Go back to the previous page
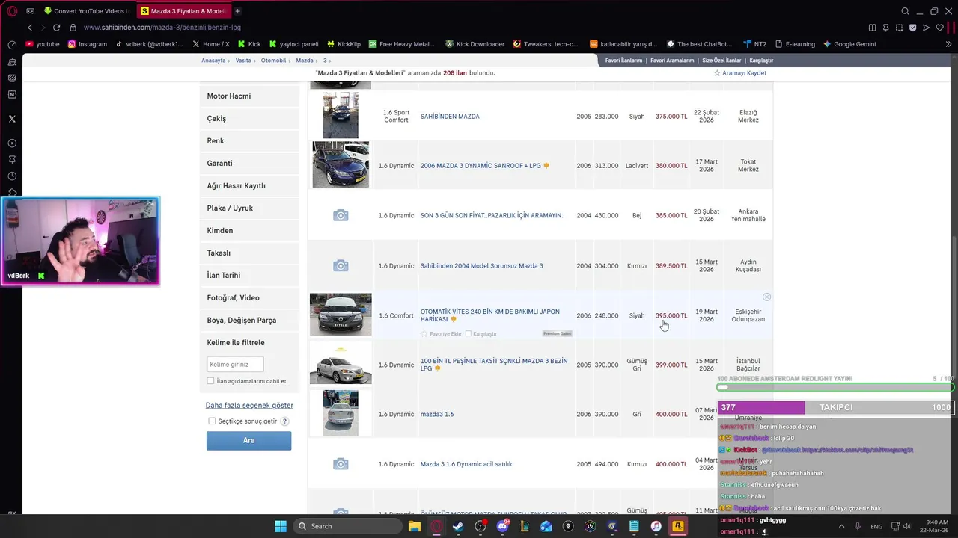This screenshot has height=538, width=958. tap(30, 28)
